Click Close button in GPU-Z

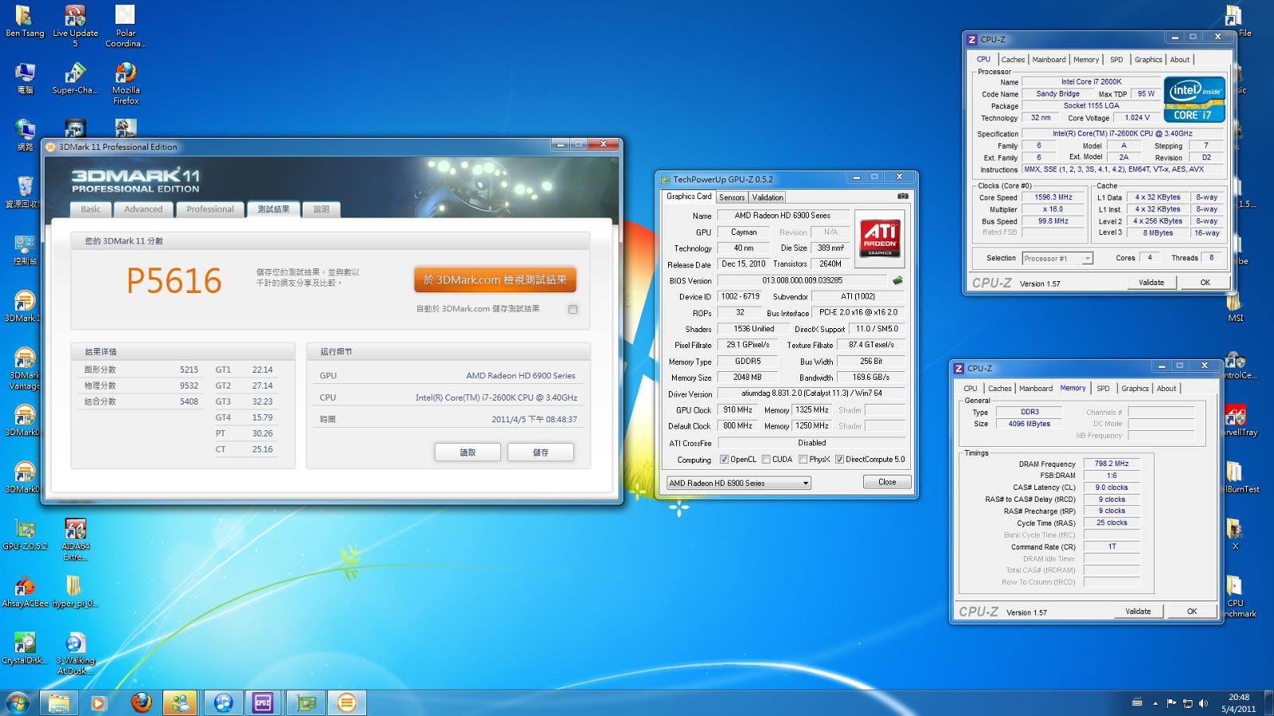coord(887,482)
